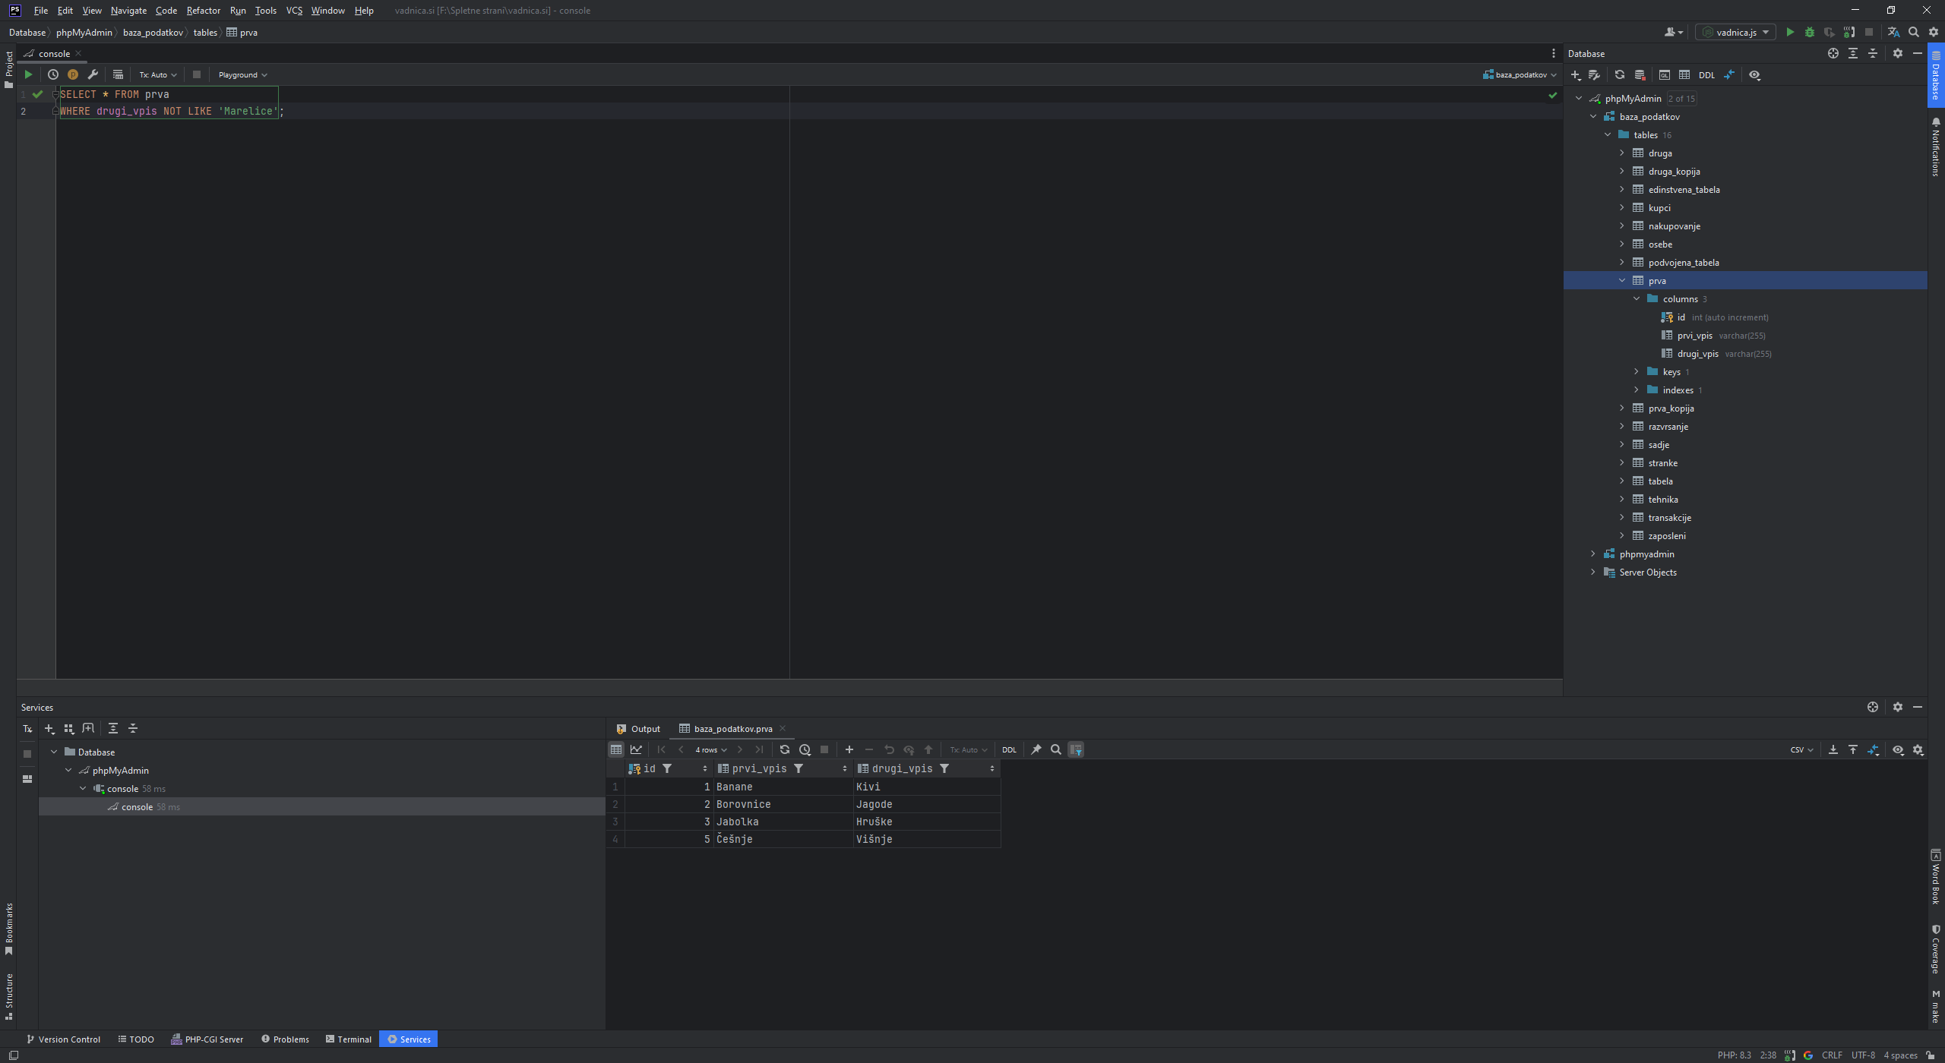1945x1063 pixels.
Task: Reload result grid page
Action: pos(785,749)
